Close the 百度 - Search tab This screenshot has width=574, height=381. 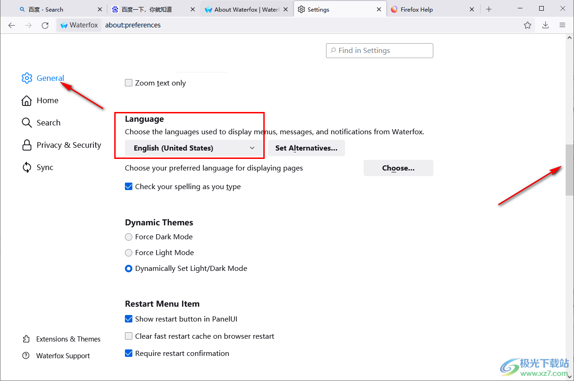point(99,9)
